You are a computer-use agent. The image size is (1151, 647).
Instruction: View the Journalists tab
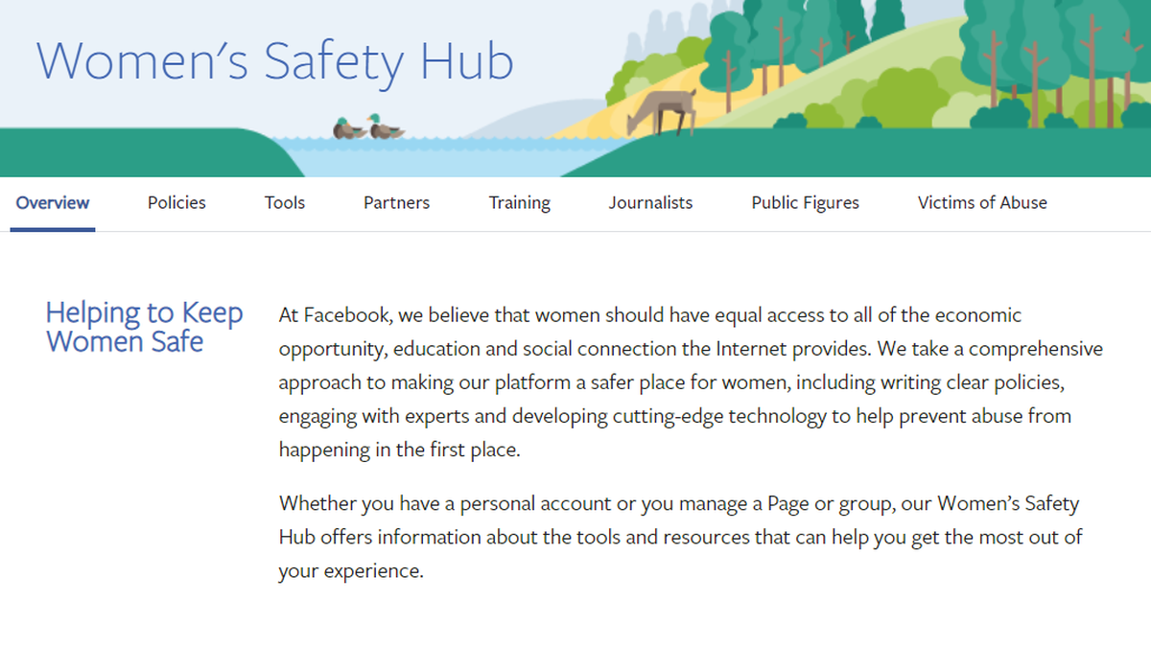tap(650, 202)
